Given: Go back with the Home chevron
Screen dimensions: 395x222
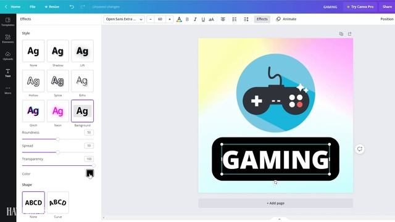Looking at the screenshot, I should 6,7.
